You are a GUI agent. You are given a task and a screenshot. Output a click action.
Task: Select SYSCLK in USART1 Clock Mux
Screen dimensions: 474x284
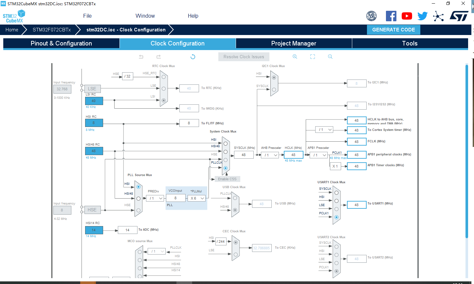pos(336,193)
